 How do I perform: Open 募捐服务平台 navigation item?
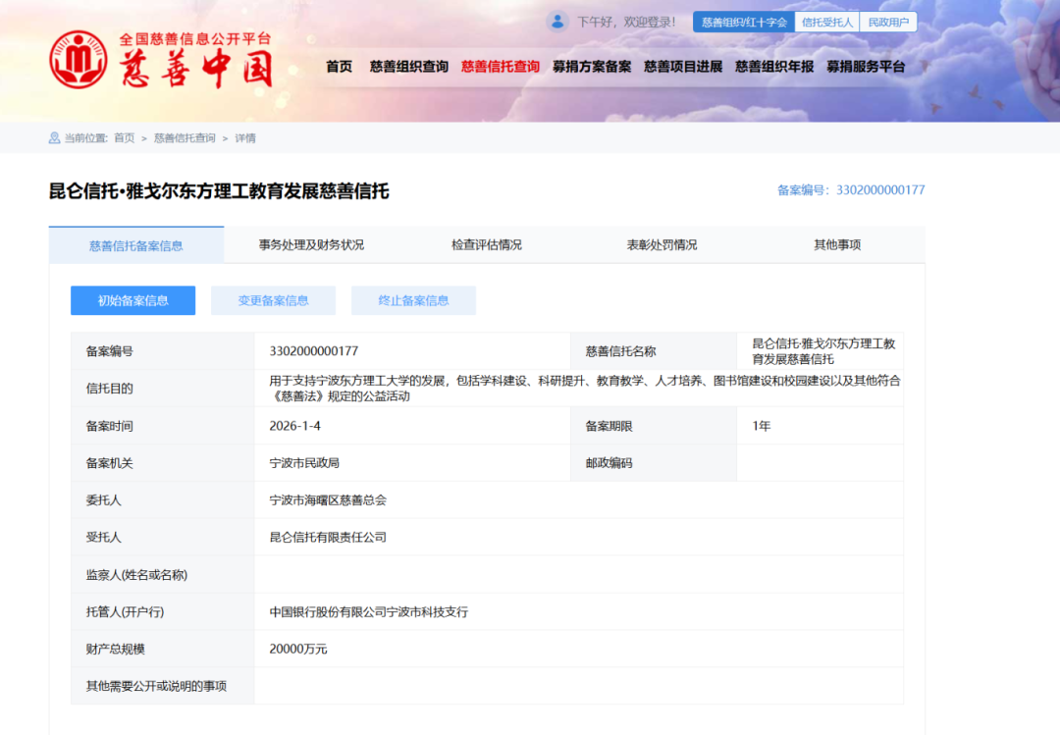coord(865,67)
